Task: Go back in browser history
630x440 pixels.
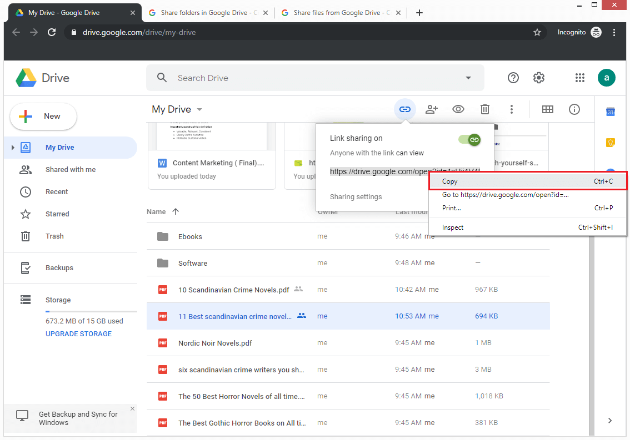Action: pos(16,32)
